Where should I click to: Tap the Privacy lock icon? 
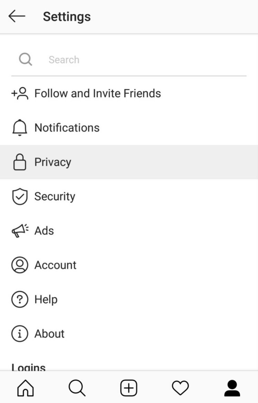[x=20, y=162]
